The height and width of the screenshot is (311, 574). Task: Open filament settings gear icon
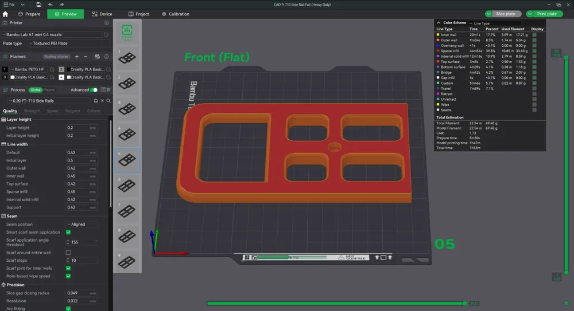[x=107, y=57]
